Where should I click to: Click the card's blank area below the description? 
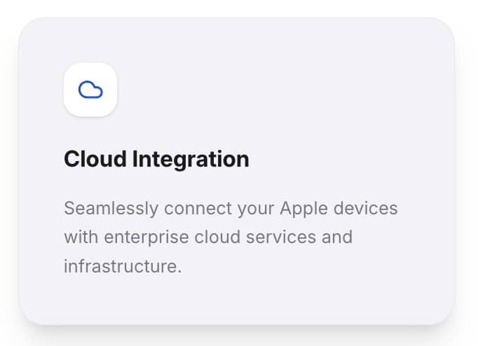point(238,301)
